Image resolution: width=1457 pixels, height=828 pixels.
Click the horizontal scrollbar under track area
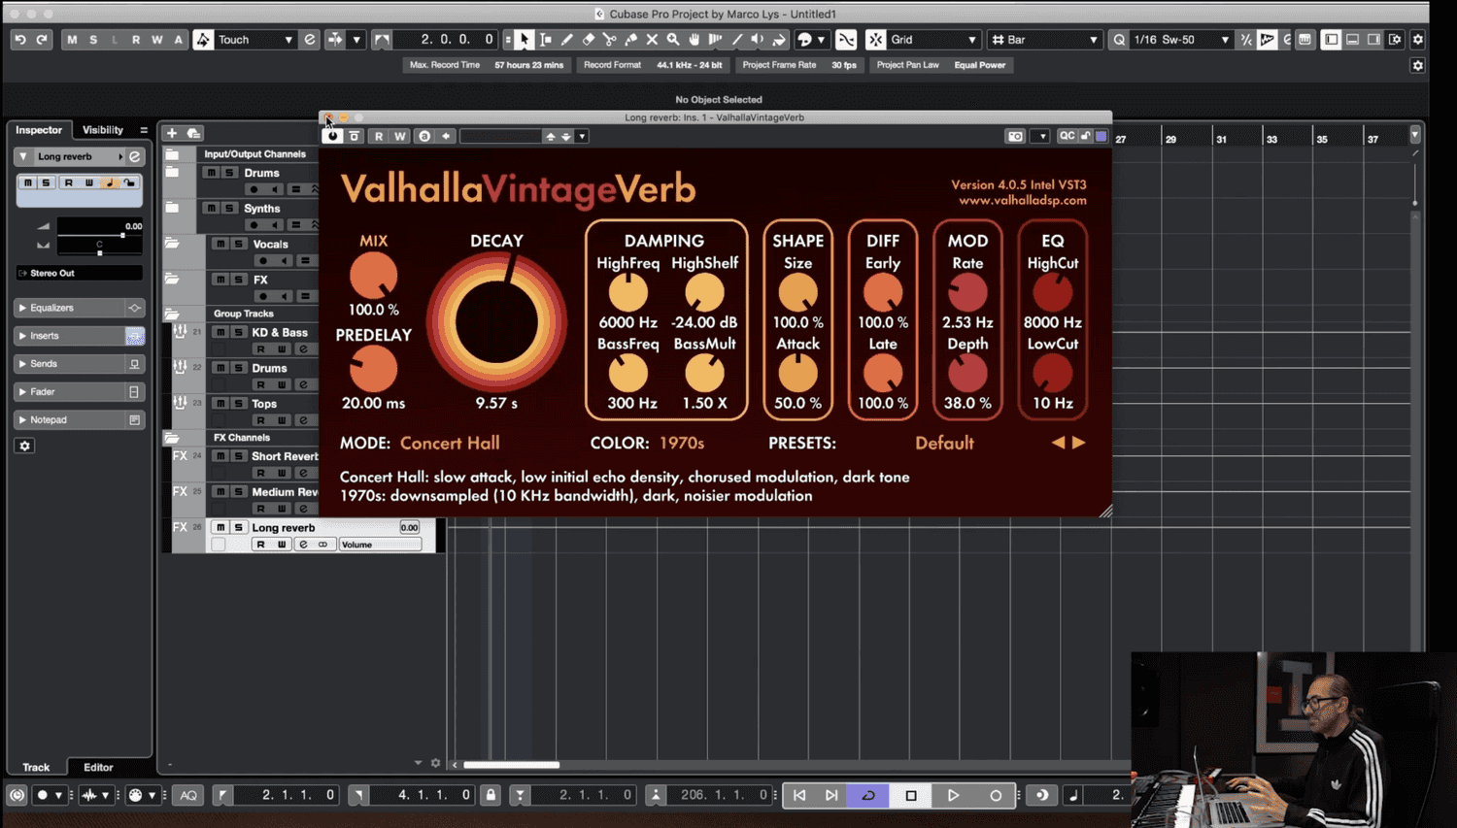click(511, 765)
